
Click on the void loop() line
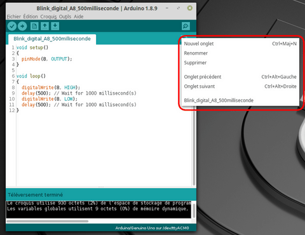pos(31,76)
